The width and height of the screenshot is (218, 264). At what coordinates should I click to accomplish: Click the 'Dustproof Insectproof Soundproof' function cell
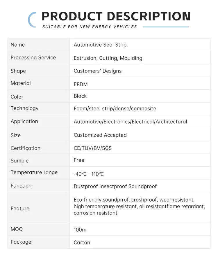point(115,186)
